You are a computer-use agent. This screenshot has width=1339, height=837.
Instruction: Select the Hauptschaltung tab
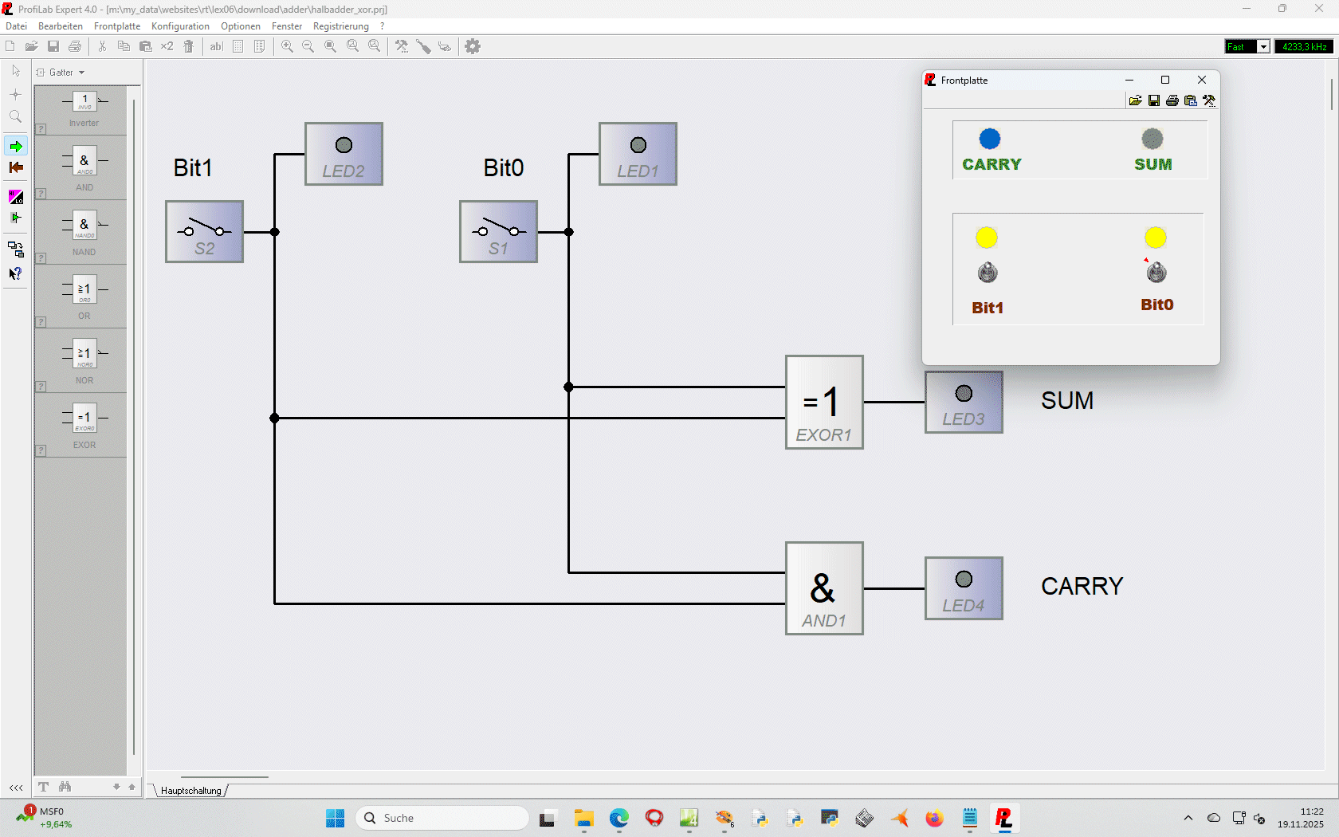pos(190,791)
